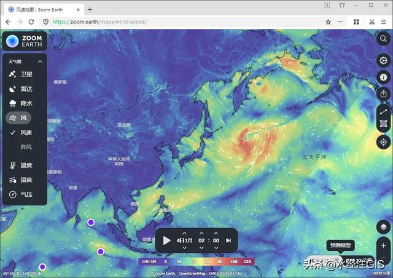Open the map layers stack icon

pyautogui.click(x=383, y=227)
